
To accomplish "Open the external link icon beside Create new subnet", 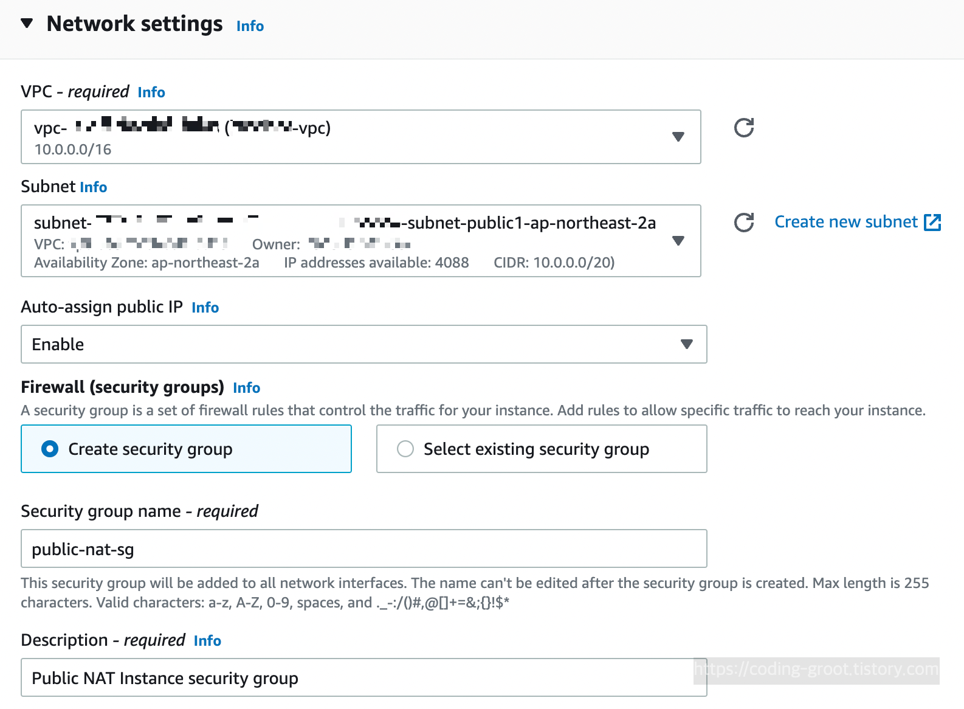I will coord(932,223).
